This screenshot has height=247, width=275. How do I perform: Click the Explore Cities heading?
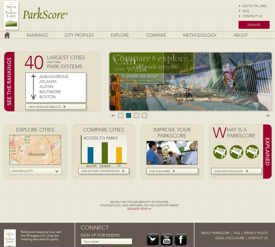click(35, 130)
